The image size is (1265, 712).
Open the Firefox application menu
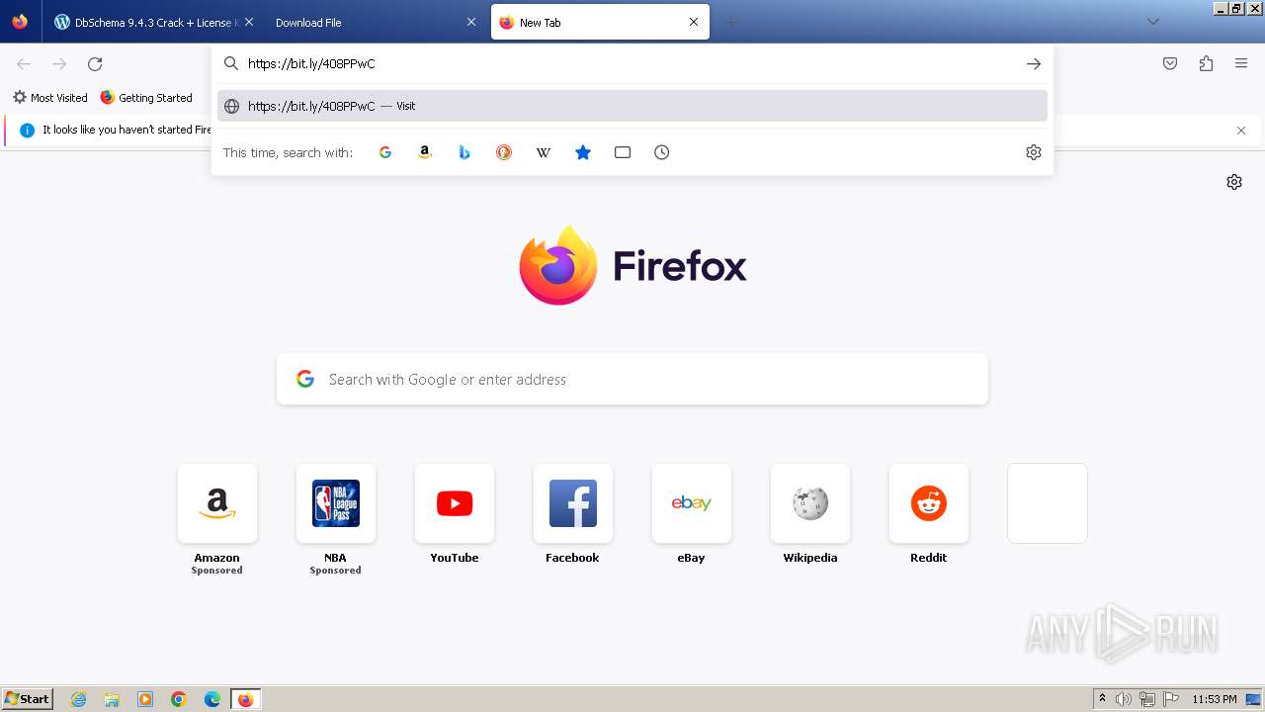[x=1241, y=63]
